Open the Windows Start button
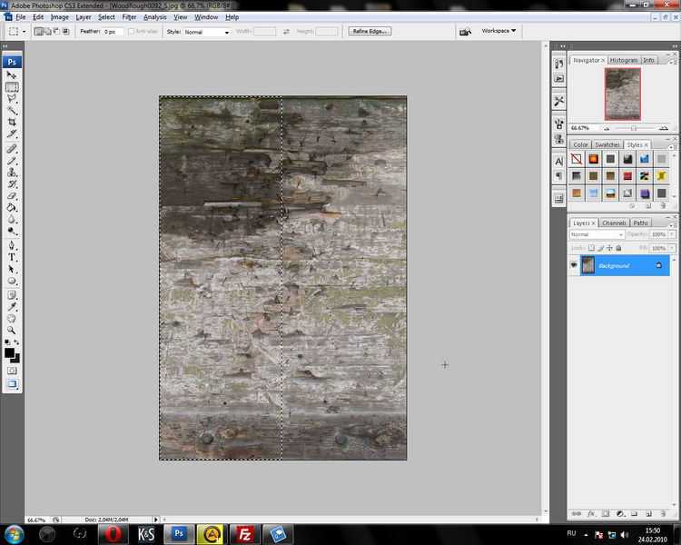This screenshot has height=545, width=681. click(14, 534)
